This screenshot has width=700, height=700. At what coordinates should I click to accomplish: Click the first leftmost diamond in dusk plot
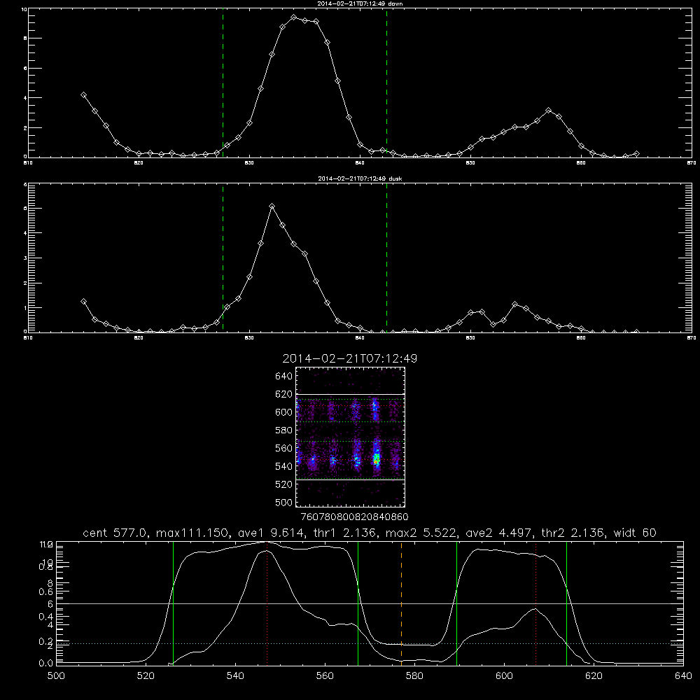point(83,301)
